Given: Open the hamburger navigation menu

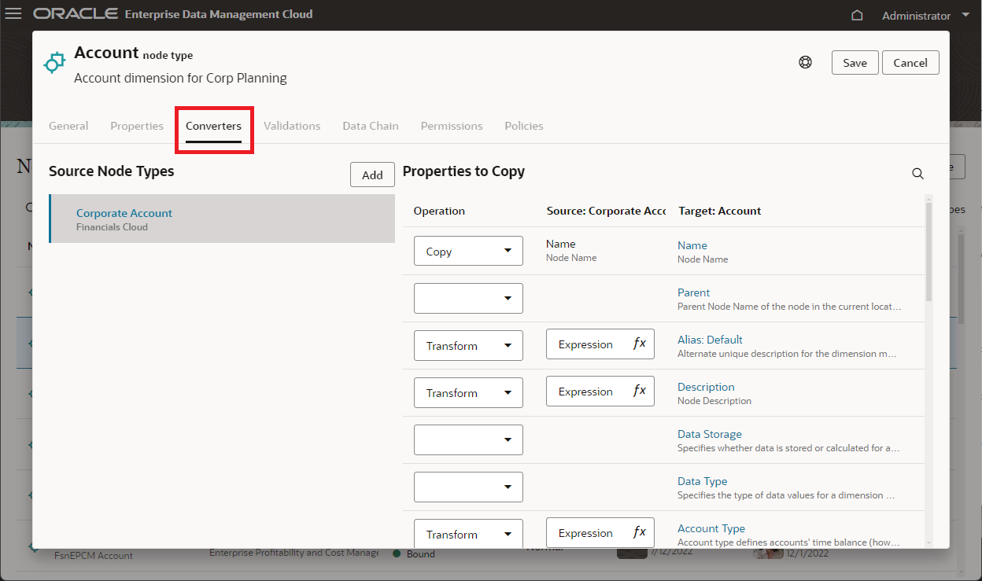Looking at the screenshot, I should 13,14.
